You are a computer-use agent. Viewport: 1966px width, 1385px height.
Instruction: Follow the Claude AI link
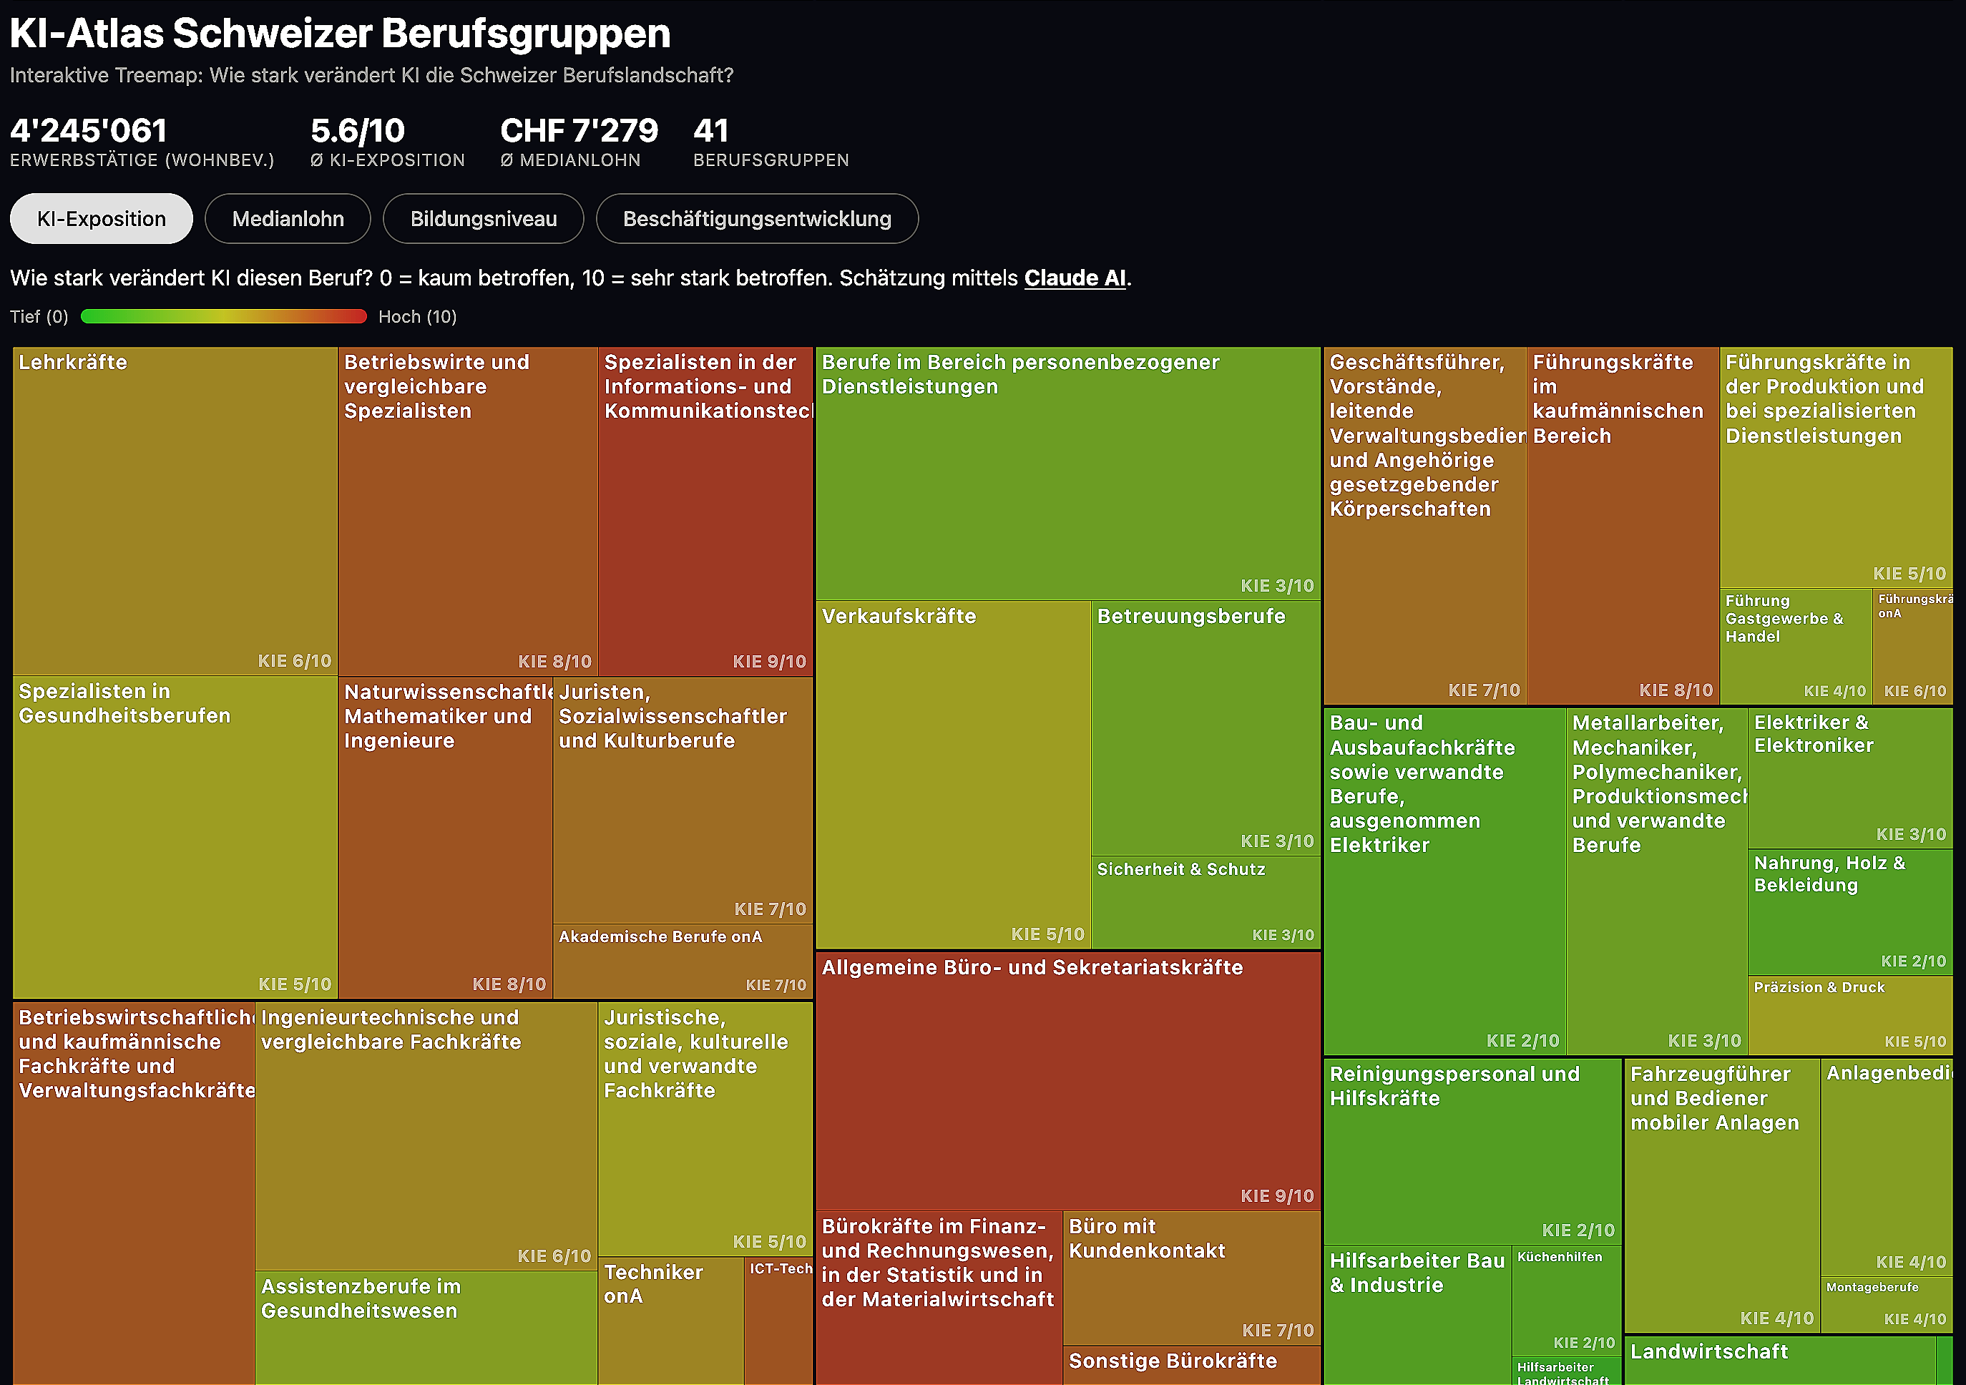pyautogui.click(x=1074, y=278)
